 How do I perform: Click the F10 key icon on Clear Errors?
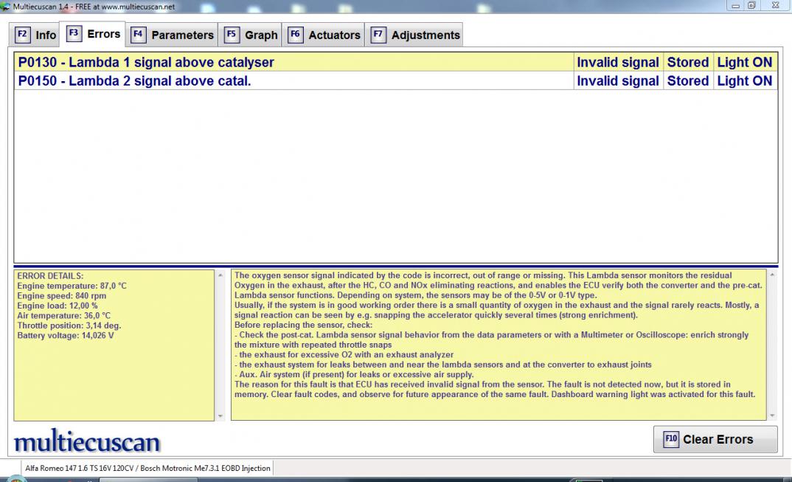[x=671, y=439]
